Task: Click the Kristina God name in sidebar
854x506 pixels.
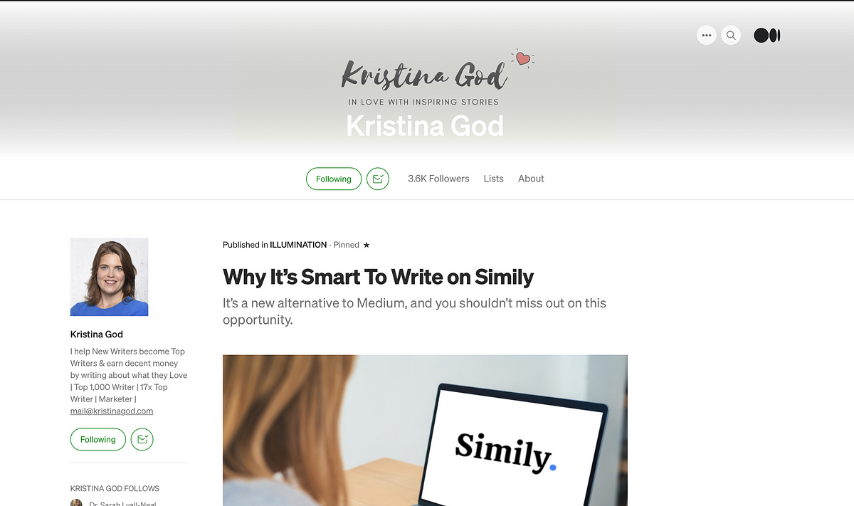Action: coord(97,334)
